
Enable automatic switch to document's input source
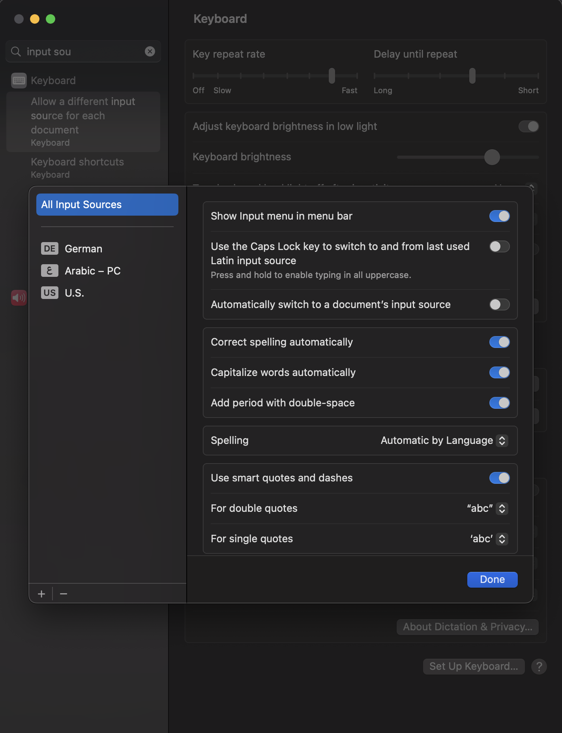[x=500, y=304]
